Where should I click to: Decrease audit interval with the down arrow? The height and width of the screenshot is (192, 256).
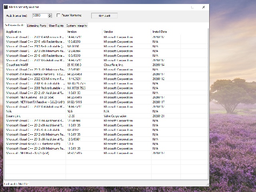(50, 17)
